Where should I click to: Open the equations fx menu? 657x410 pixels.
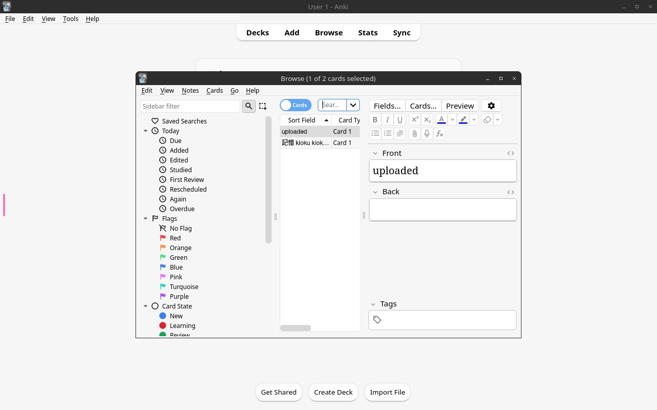[x=439, y=134]
